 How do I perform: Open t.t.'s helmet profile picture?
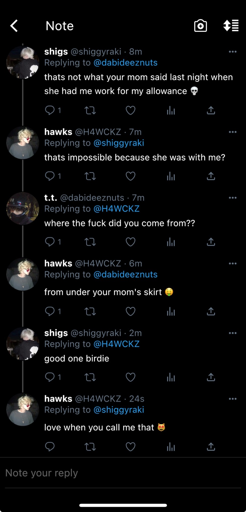pos(23,209)
